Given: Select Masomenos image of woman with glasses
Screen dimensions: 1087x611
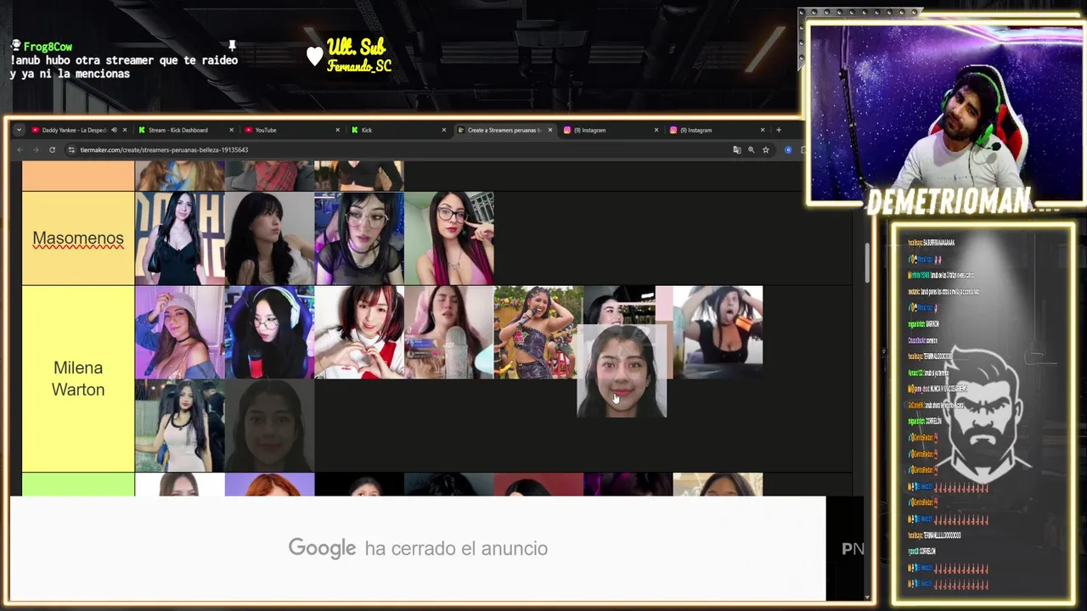Looking at the screenshot, I should click(x=449, y=238).
